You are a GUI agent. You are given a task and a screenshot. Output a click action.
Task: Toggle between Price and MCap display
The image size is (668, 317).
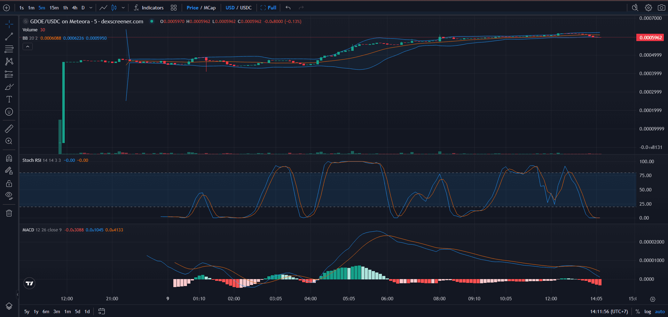coord(201,7)
